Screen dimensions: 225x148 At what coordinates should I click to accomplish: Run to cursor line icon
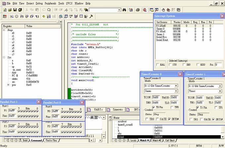click(x=37, y=16)
